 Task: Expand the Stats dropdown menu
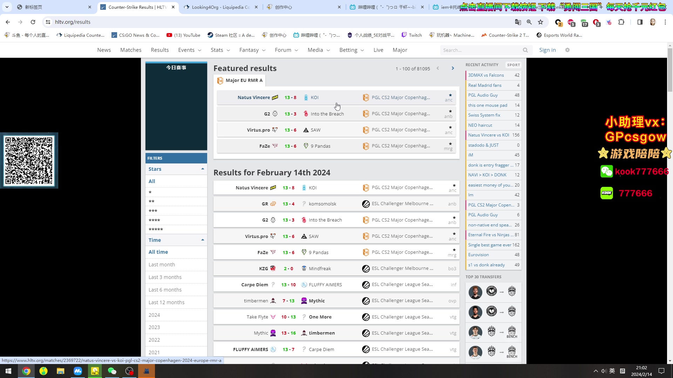[220, 50]
